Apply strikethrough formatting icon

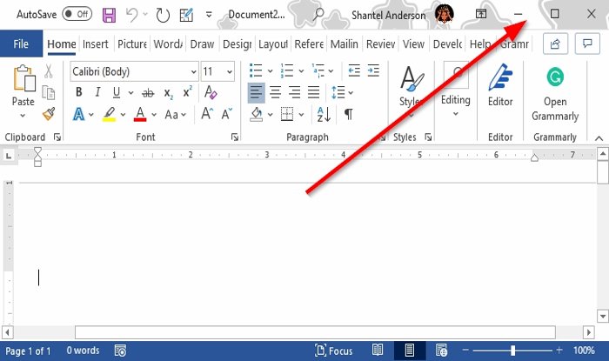[x=148, y=93]
